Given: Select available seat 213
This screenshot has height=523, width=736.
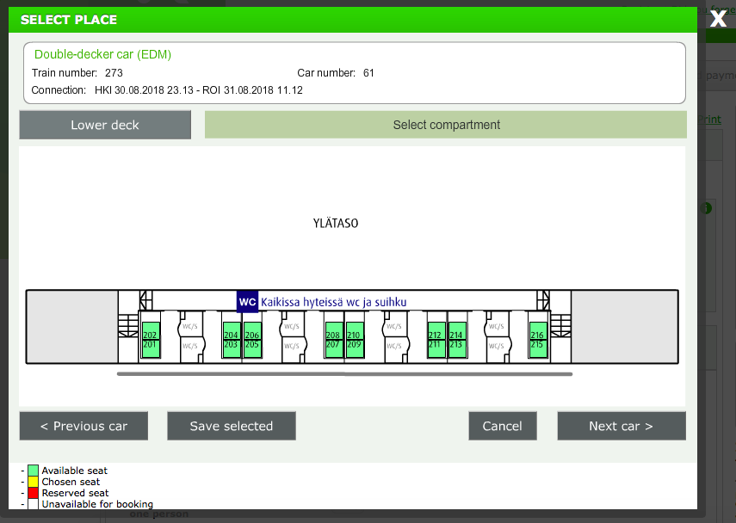Looking at the screenshot, I should click(x=455, y=345).
